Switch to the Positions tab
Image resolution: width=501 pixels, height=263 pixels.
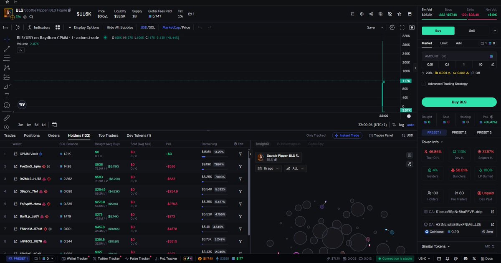click(x=32, y=135)
